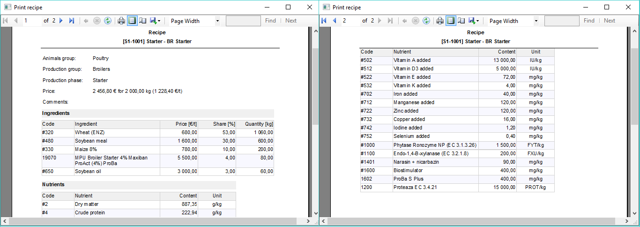
Task: Click the 'ProBa S Plus' row
Action: point(457,179)
